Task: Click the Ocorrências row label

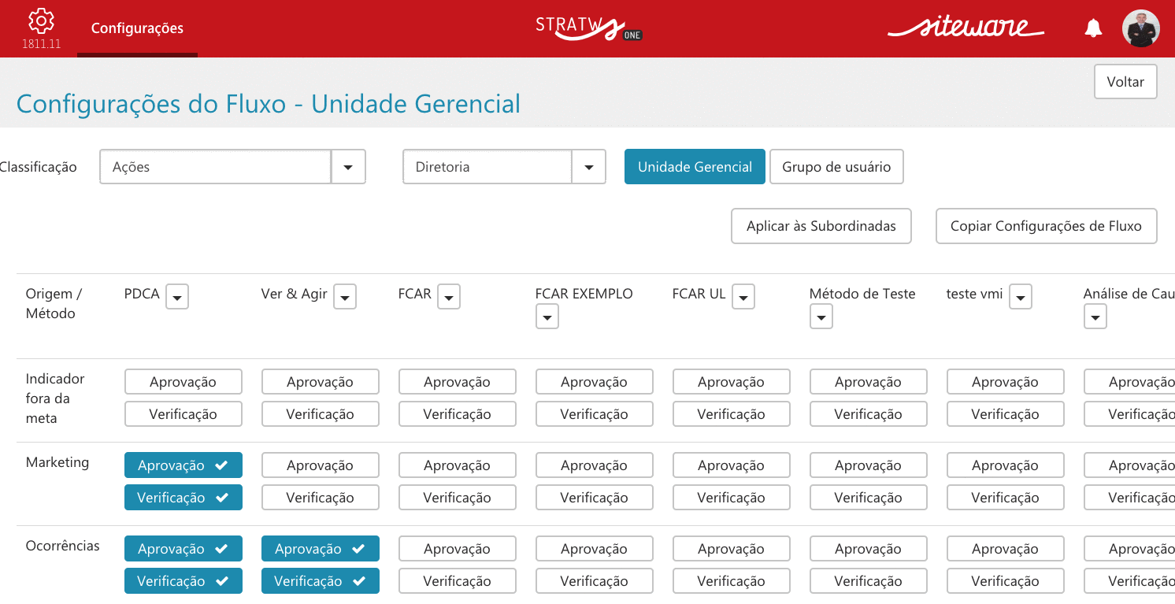Action: click(63, 546)
